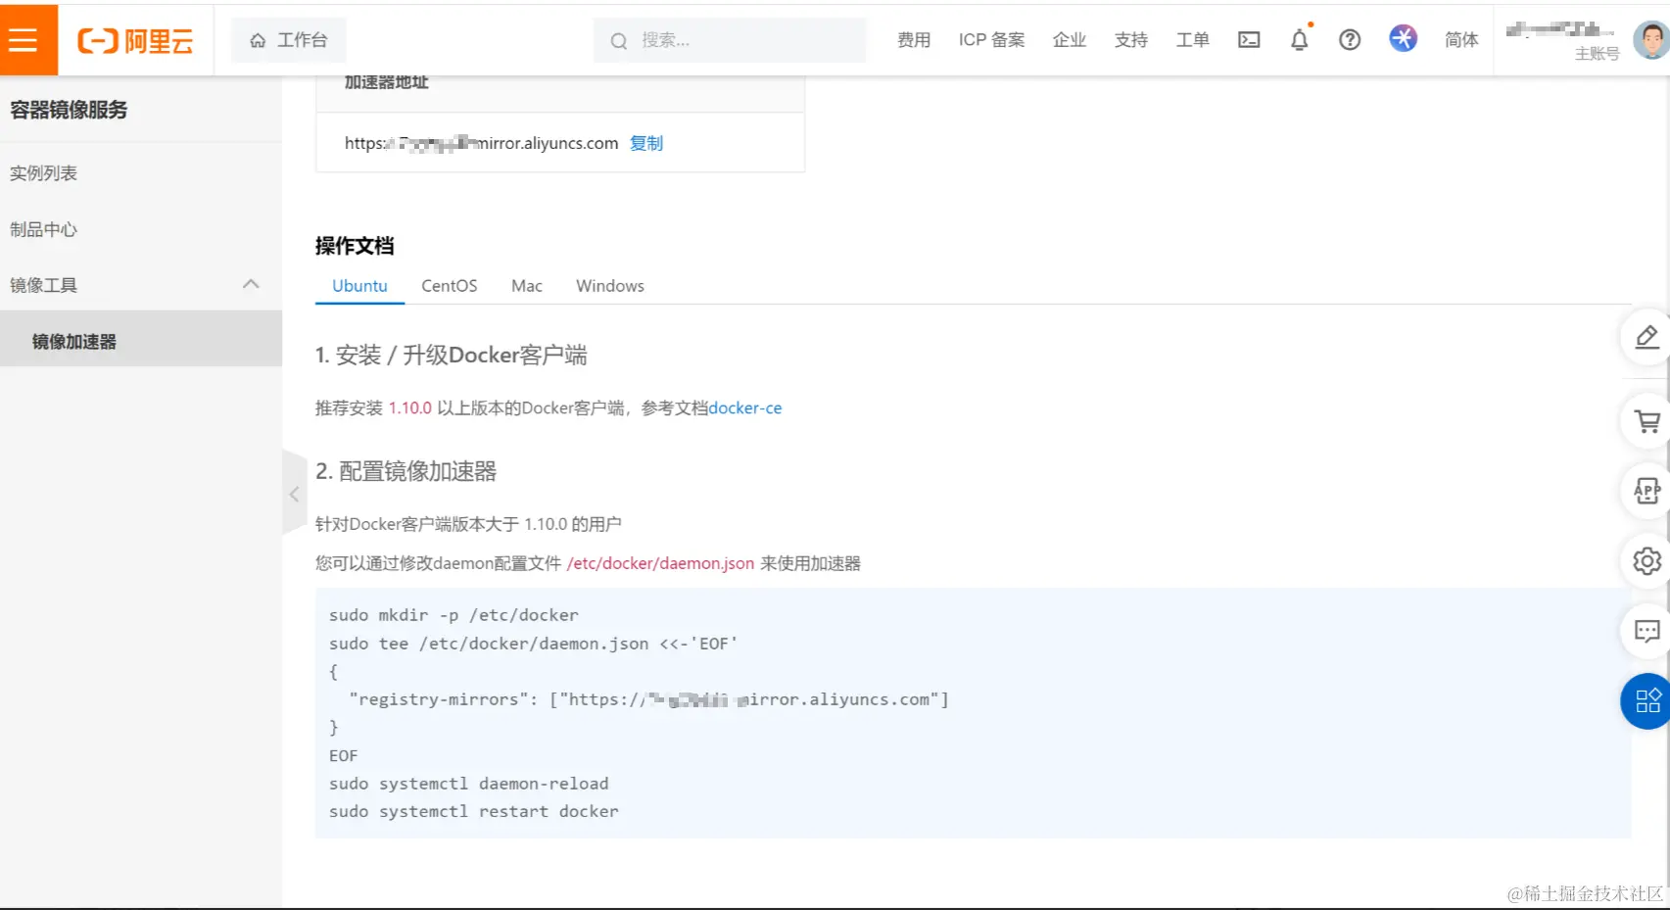Screen dimensions: 1670x910
Task: Collapse the 镜像工具 section chevron
Action: pos(251,284)
